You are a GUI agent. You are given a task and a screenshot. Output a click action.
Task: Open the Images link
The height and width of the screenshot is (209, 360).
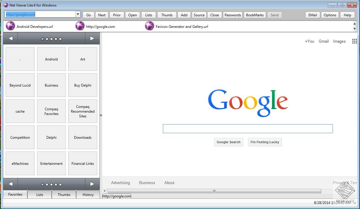point(339,41)
